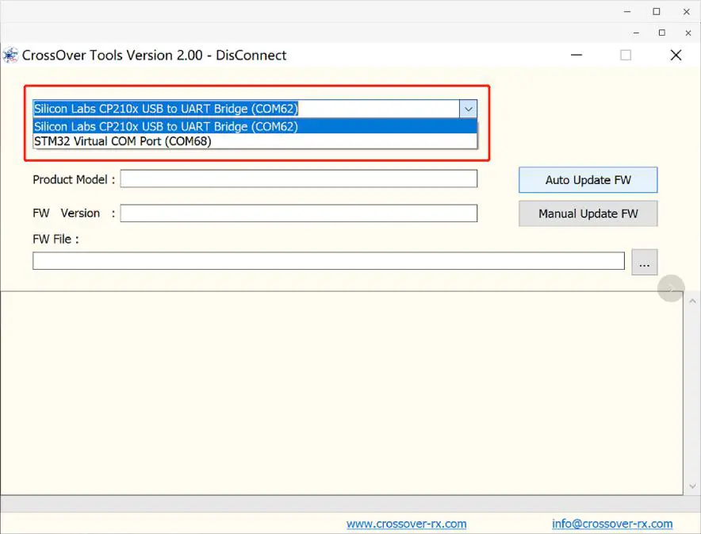Maximize the second background window

(x=662, y=33)
